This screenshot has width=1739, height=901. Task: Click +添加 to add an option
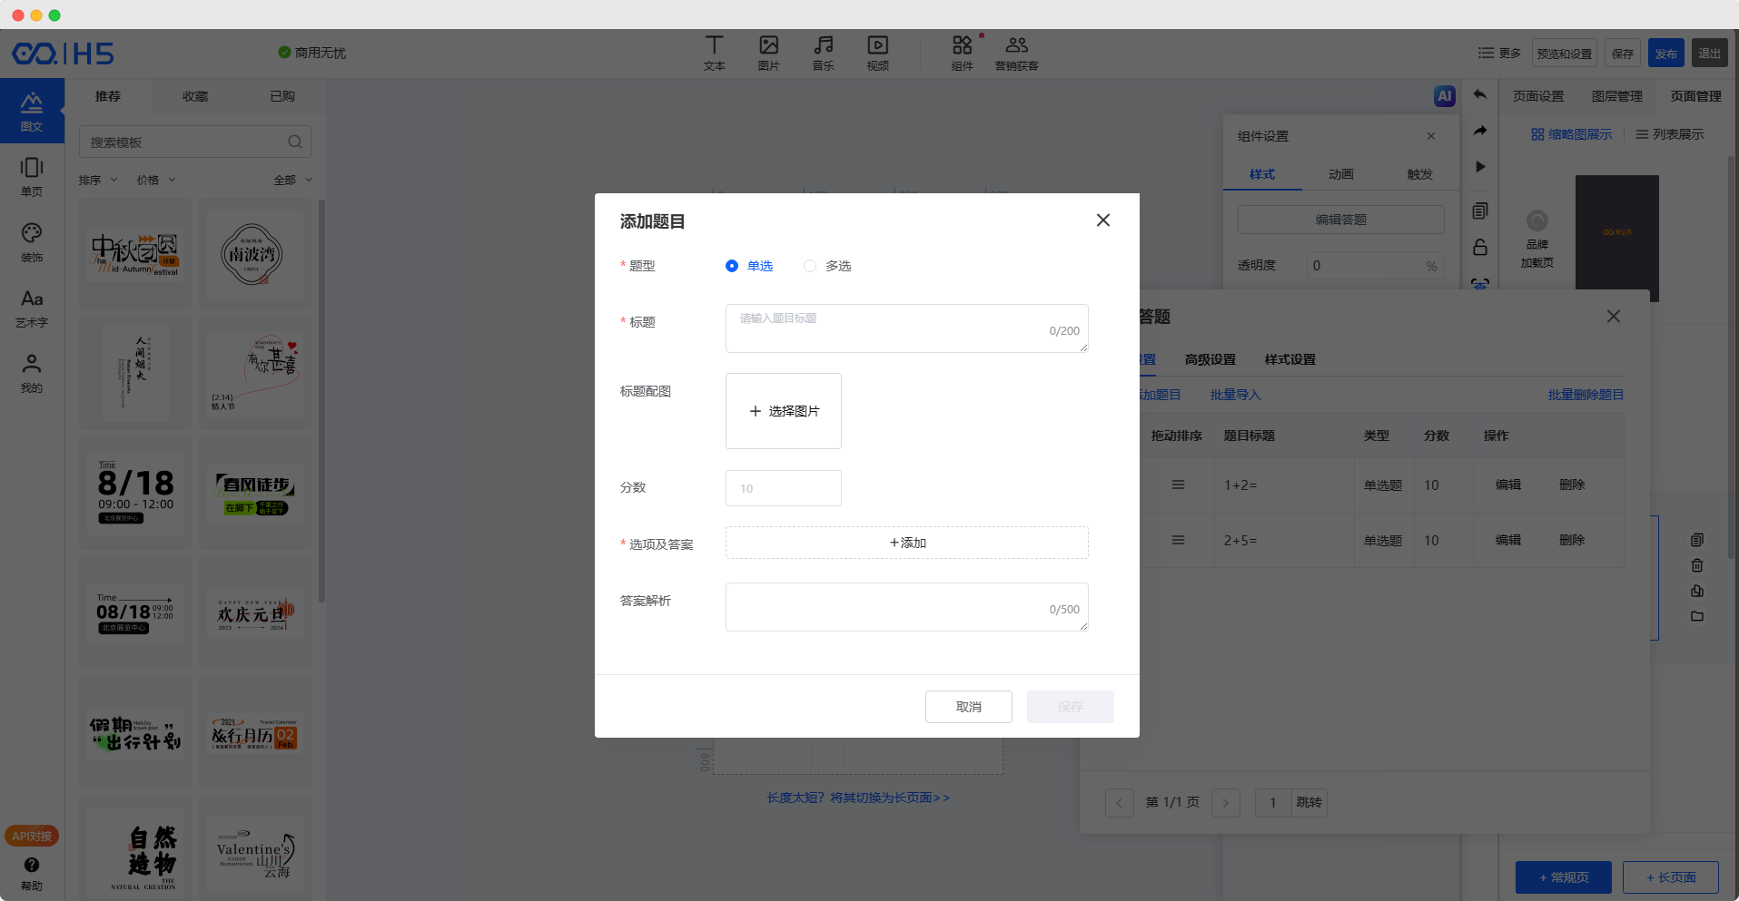[x=906, y=543]
